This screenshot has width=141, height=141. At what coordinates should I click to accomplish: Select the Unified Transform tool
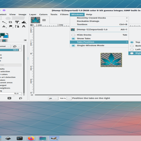pyautogui.click(x=17, y=22)
